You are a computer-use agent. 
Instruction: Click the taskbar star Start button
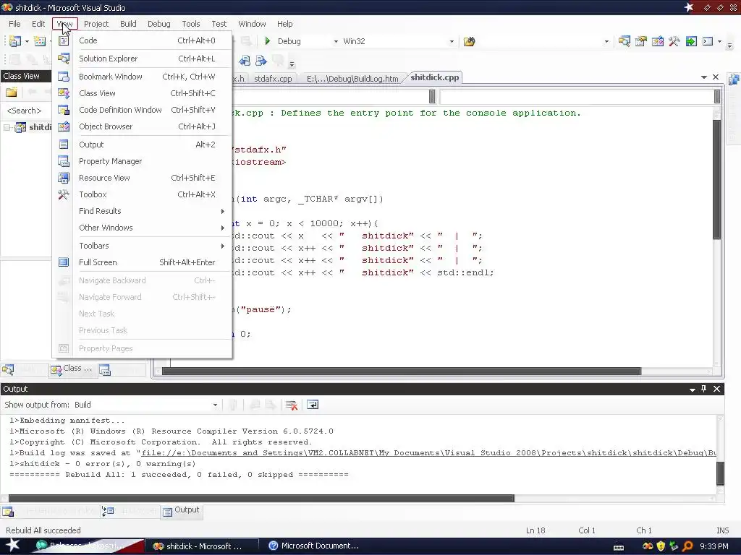point(12,546)
